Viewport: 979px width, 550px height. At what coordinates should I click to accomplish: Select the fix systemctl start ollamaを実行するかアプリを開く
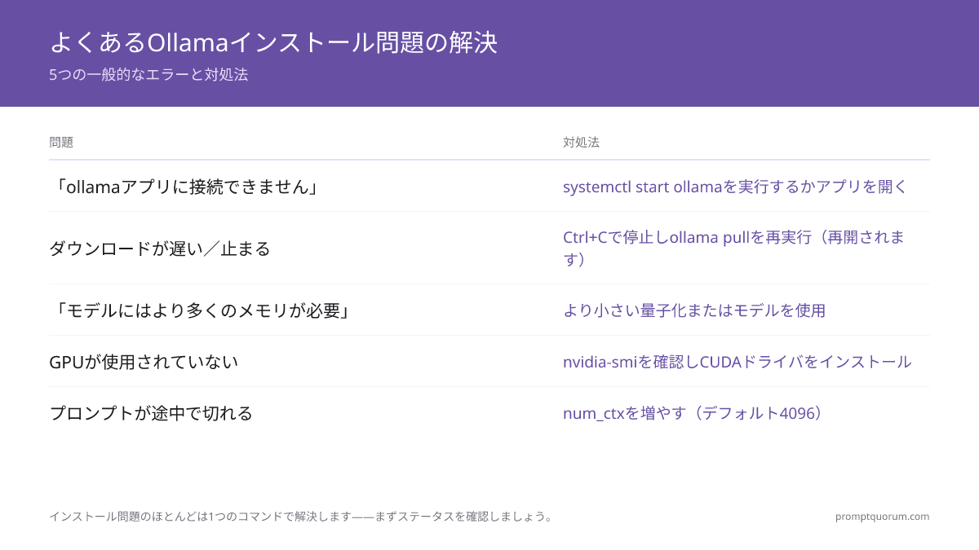pos(735,187)
